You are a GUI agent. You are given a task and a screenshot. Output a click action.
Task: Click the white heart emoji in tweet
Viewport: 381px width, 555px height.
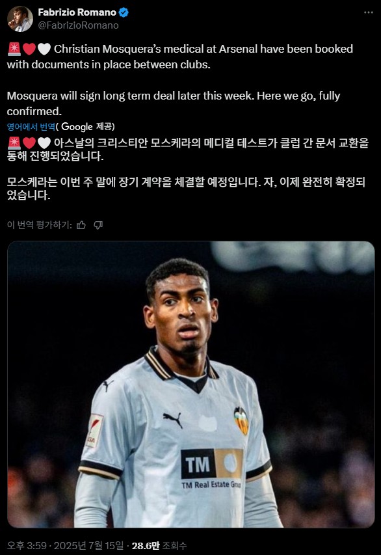point(44,49)
